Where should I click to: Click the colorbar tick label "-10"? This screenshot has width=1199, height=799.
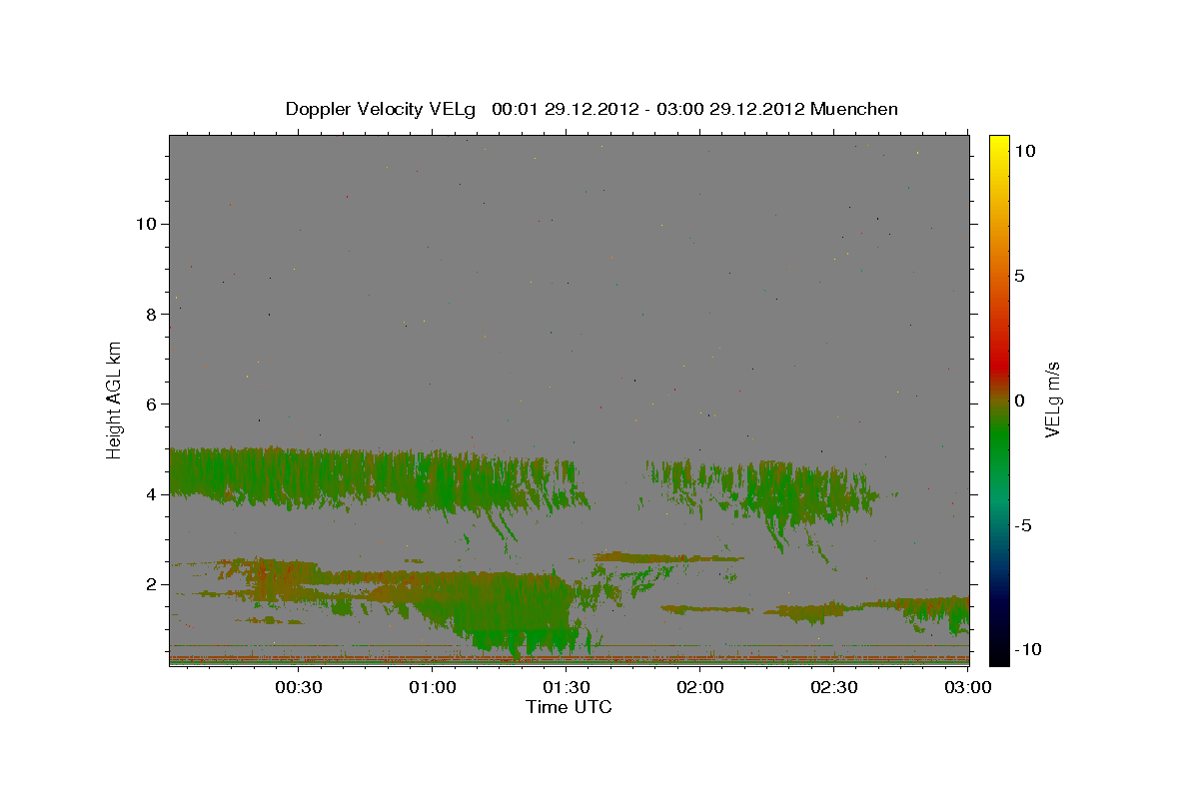click(x=1027, y=649)
